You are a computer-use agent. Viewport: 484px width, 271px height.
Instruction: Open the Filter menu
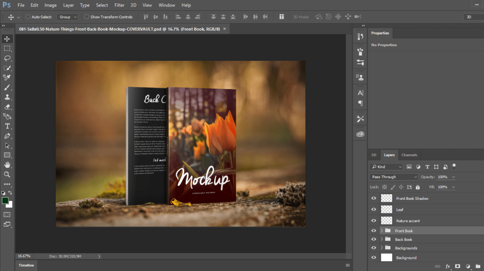pos(119,5)
